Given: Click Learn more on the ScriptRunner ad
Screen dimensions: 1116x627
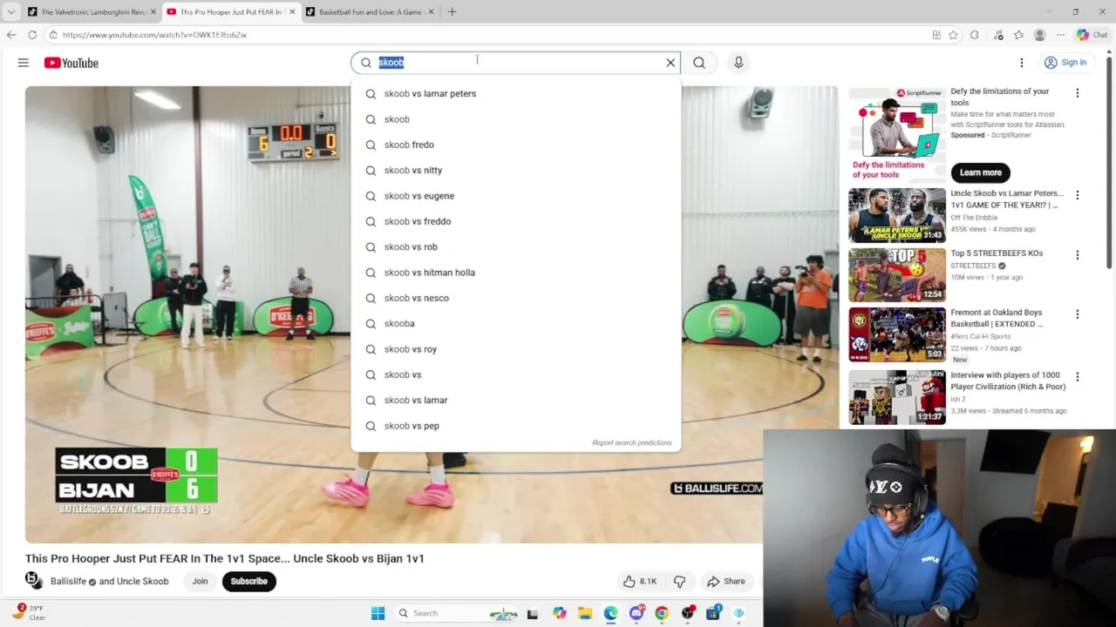Looking at the screenshot, I should [x=980, y=172].
